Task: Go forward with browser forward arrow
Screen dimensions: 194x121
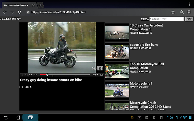Action: coord(12,12)
